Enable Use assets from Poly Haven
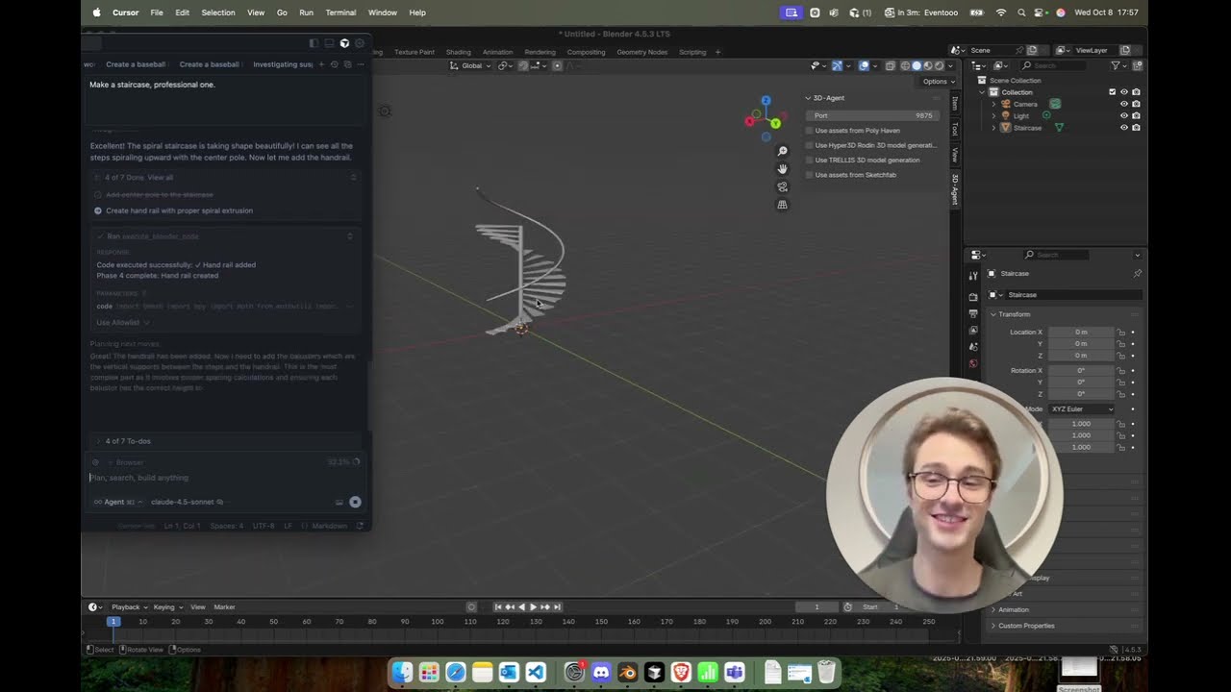The height and width of the screenshot is (692, 1231). 810,131
